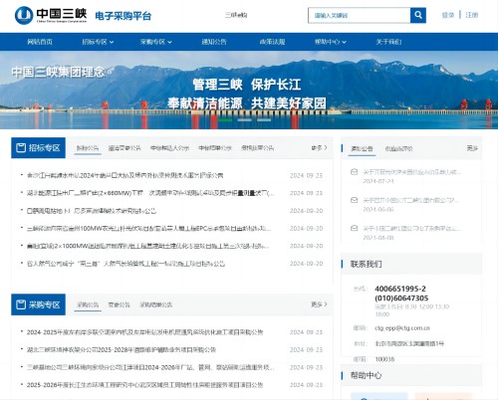Image resolution: width=498 pixels, height=400 pixels.
Task: Select the 澄清变更公告 tab
Action: 124,148
